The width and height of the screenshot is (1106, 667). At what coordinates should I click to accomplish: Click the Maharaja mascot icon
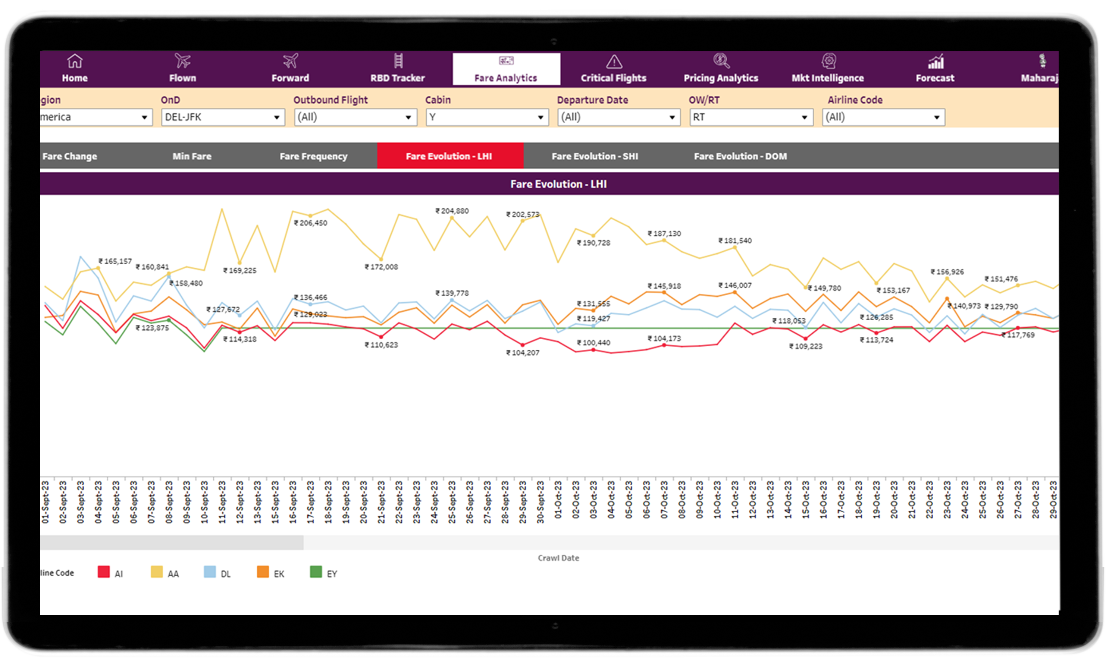[1043, 60]
